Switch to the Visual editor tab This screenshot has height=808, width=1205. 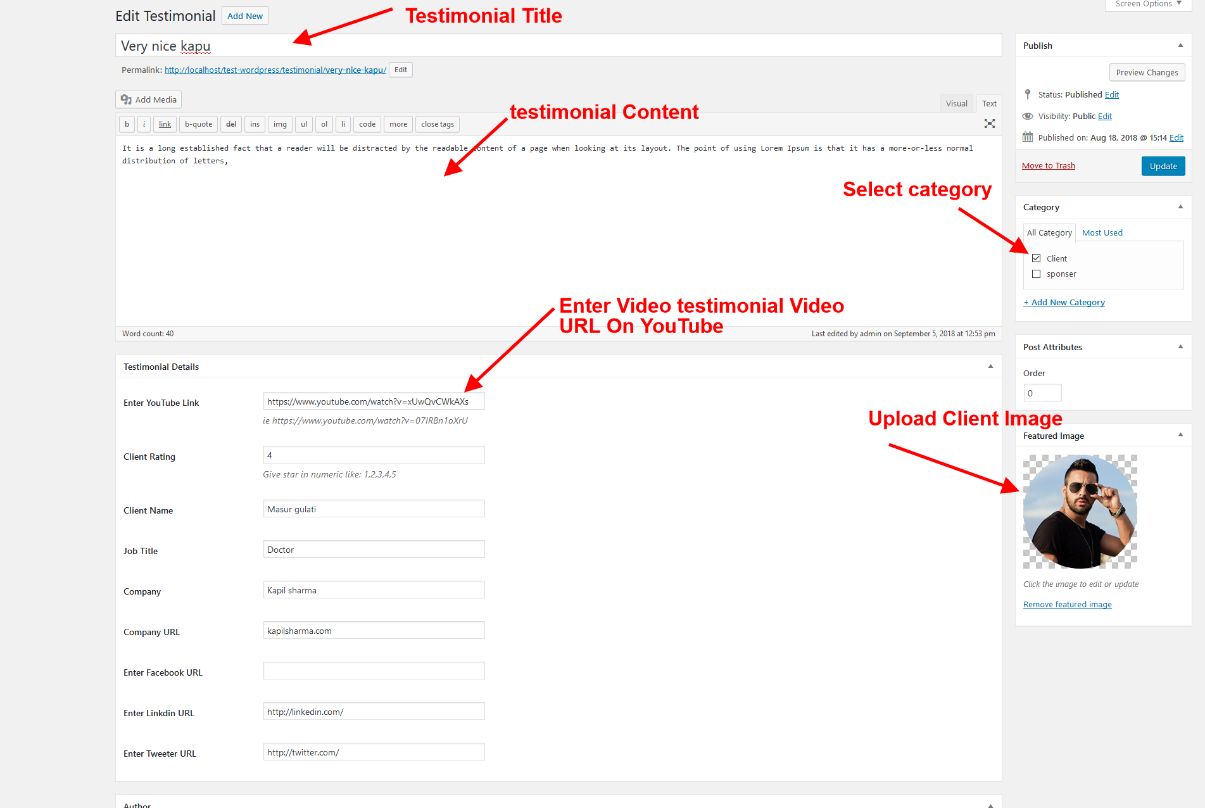pos(956,103)
